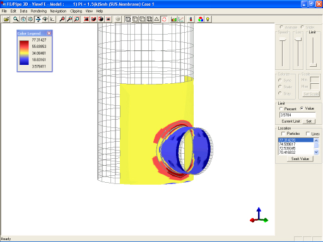This screenshot has height=242, width=323.
Task: Open the Rendering menu
Action: click(x=38, y=11)
